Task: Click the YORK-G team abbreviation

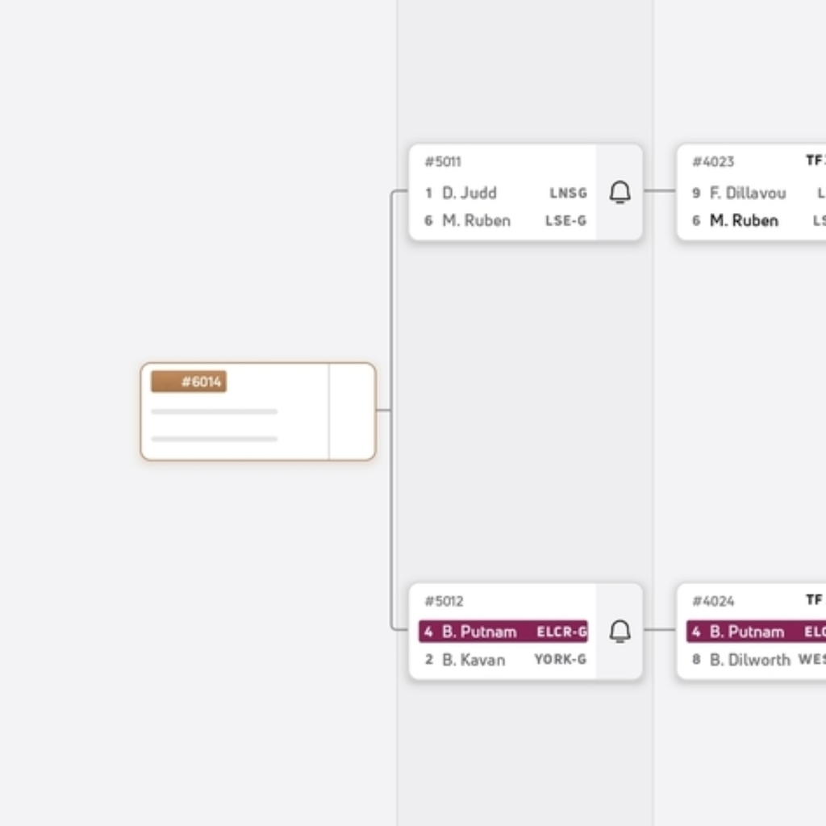Action: 560,660
